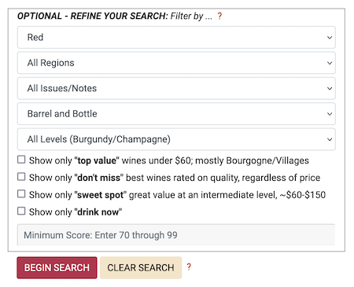This screenshot has width=354, height=287.
Task: Open the All Regions dropdown
Action: (x=176, y=63)
